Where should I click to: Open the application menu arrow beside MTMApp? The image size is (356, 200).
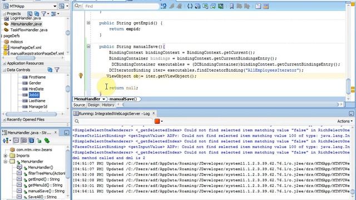pos(67,6)
